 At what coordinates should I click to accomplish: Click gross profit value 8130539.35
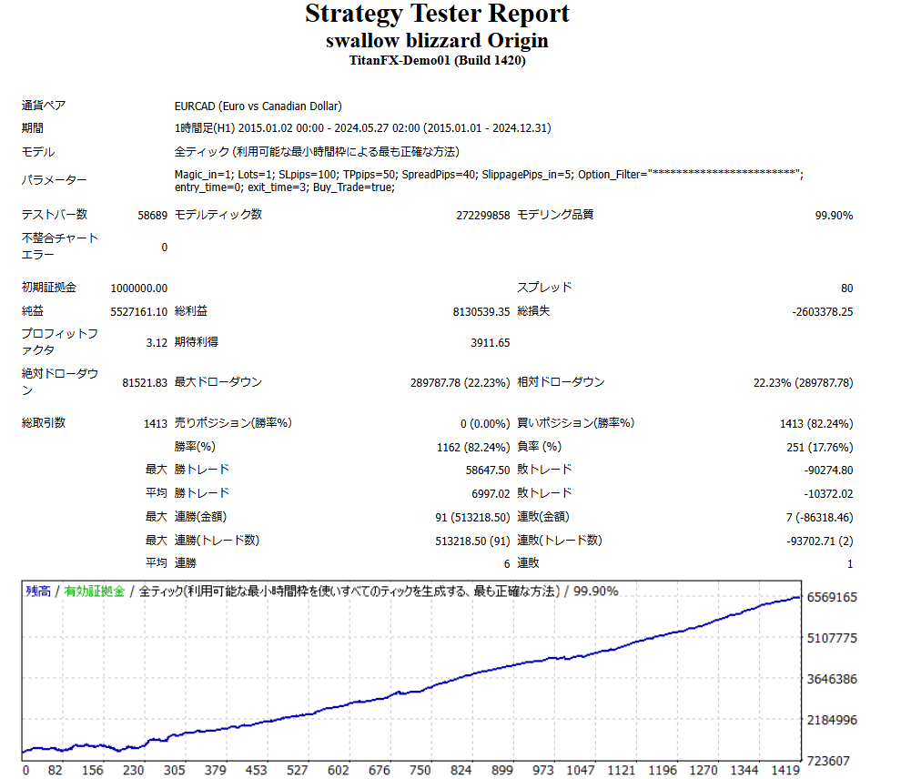481,312
